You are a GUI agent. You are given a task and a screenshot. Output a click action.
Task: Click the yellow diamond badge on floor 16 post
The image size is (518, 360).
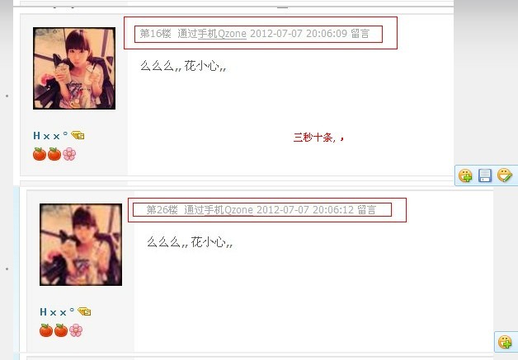(78, 135)
